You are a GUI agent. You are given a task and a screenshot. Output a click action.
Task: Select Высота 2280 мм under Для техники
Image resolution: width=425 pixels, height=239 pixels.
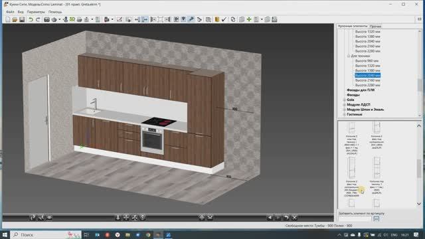pyautogui.click(x=367, y=85)
